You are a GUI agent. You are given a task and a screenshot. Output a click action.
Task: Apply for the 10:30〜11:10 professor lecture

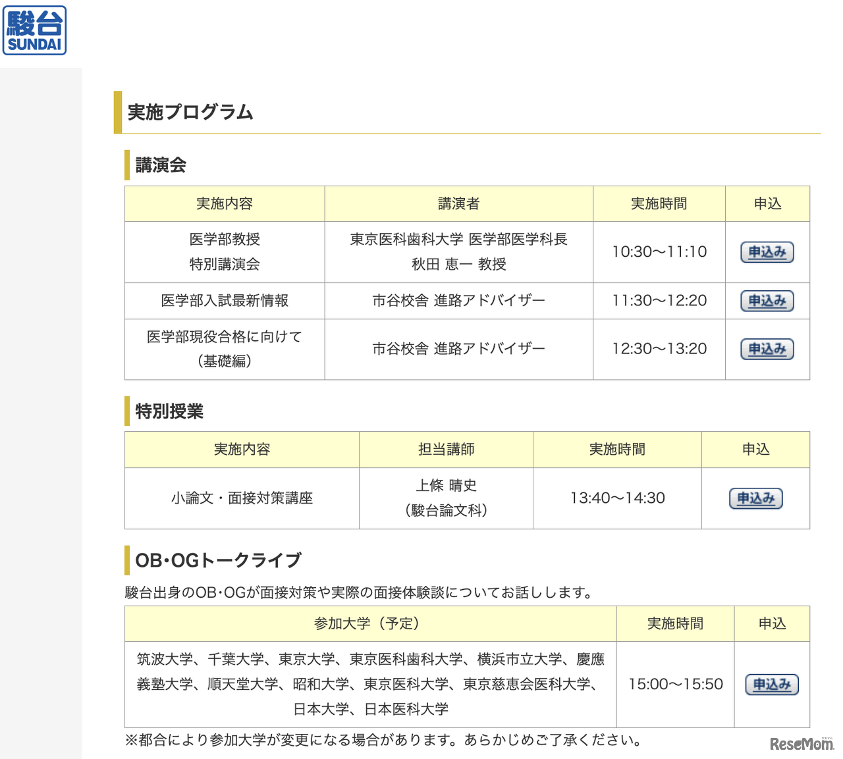(x=767, y=252)
